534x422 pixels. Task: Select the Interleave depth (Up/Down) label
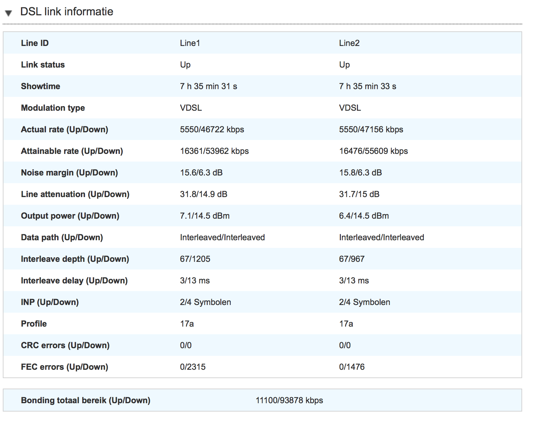[x=75, y=259]
